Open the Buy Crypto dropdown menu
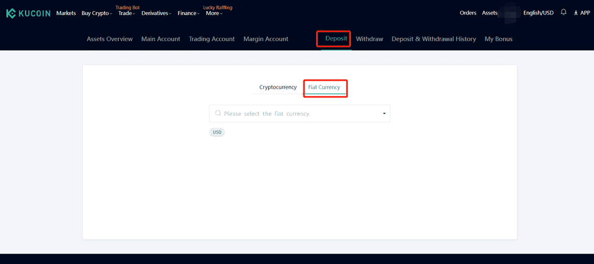 tap(97, 13)
